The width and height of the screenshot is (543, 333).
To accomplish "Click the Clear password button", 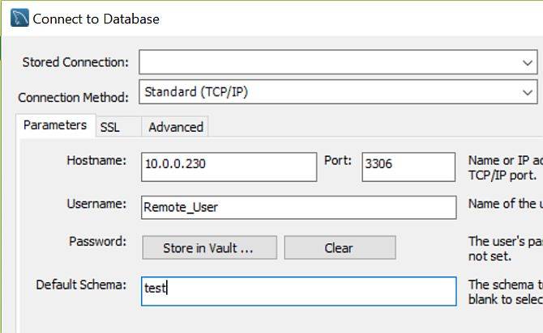I will click(x=339, y=248).
